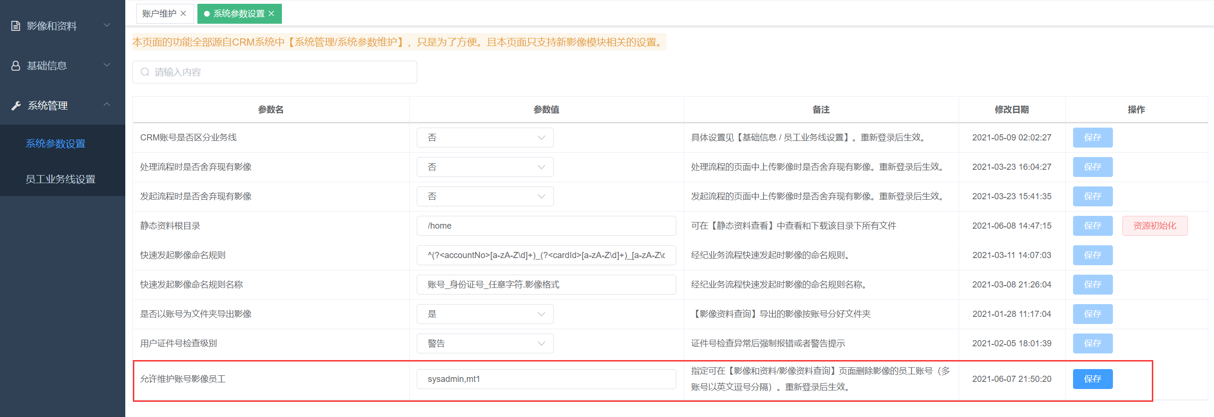Click the 静态资料根目录 parameter name
The width and height of the screenshot is (1214, 417).
tap(170, 226)
